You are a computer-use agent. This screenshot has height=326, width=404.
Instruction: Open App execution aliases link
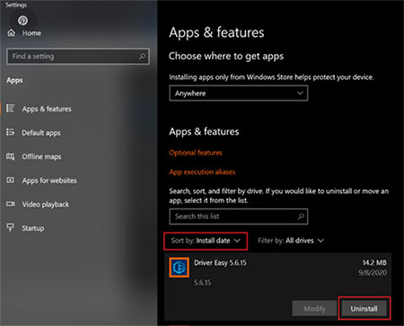(x=202, y=172)
